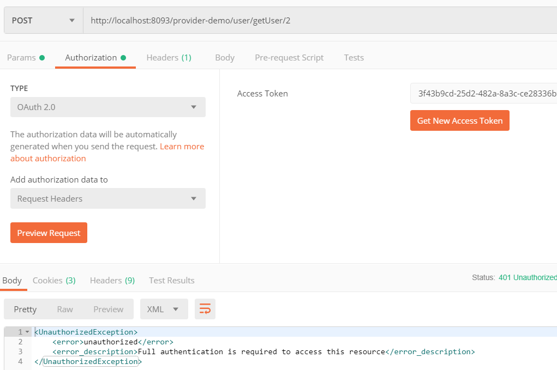Viewport: 557px width, 370px height.
Task: Open the response Headers (9) tab
Action: (112, 280)
